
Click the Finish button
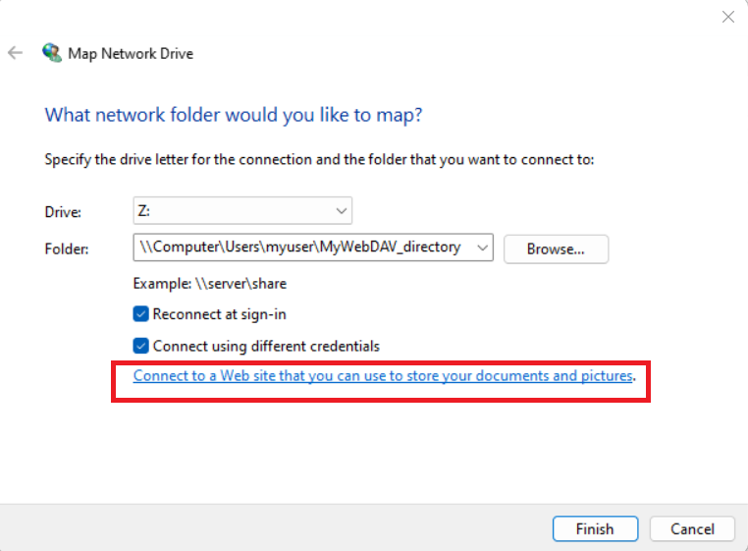[x=595, y=528]
